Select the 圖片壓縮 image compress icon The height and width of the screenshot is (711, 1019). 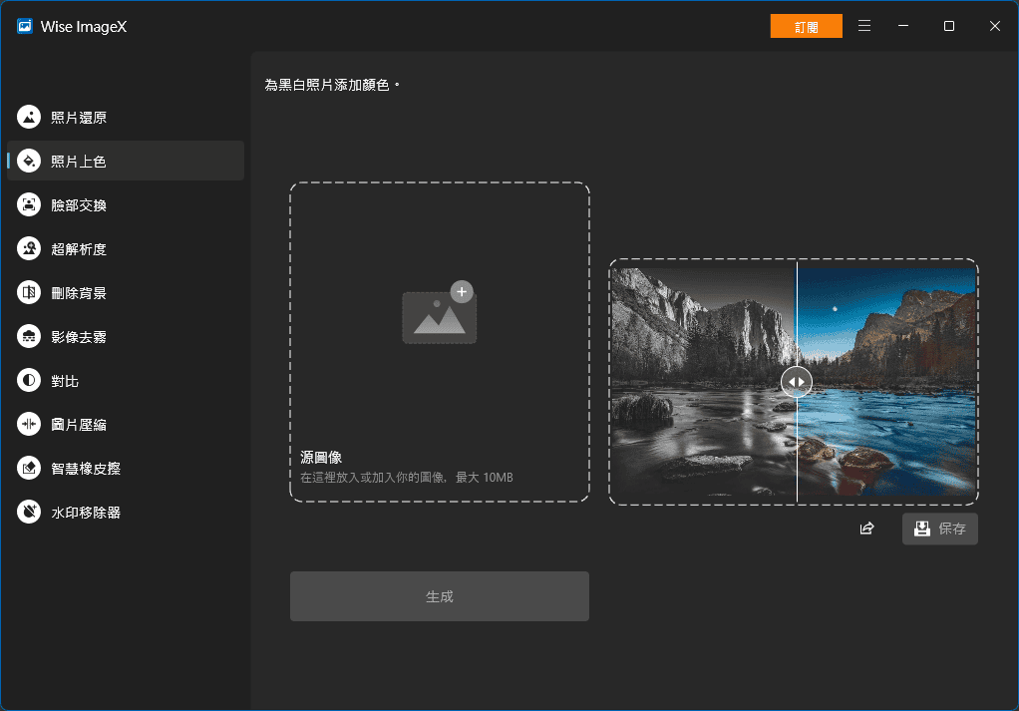29,424
